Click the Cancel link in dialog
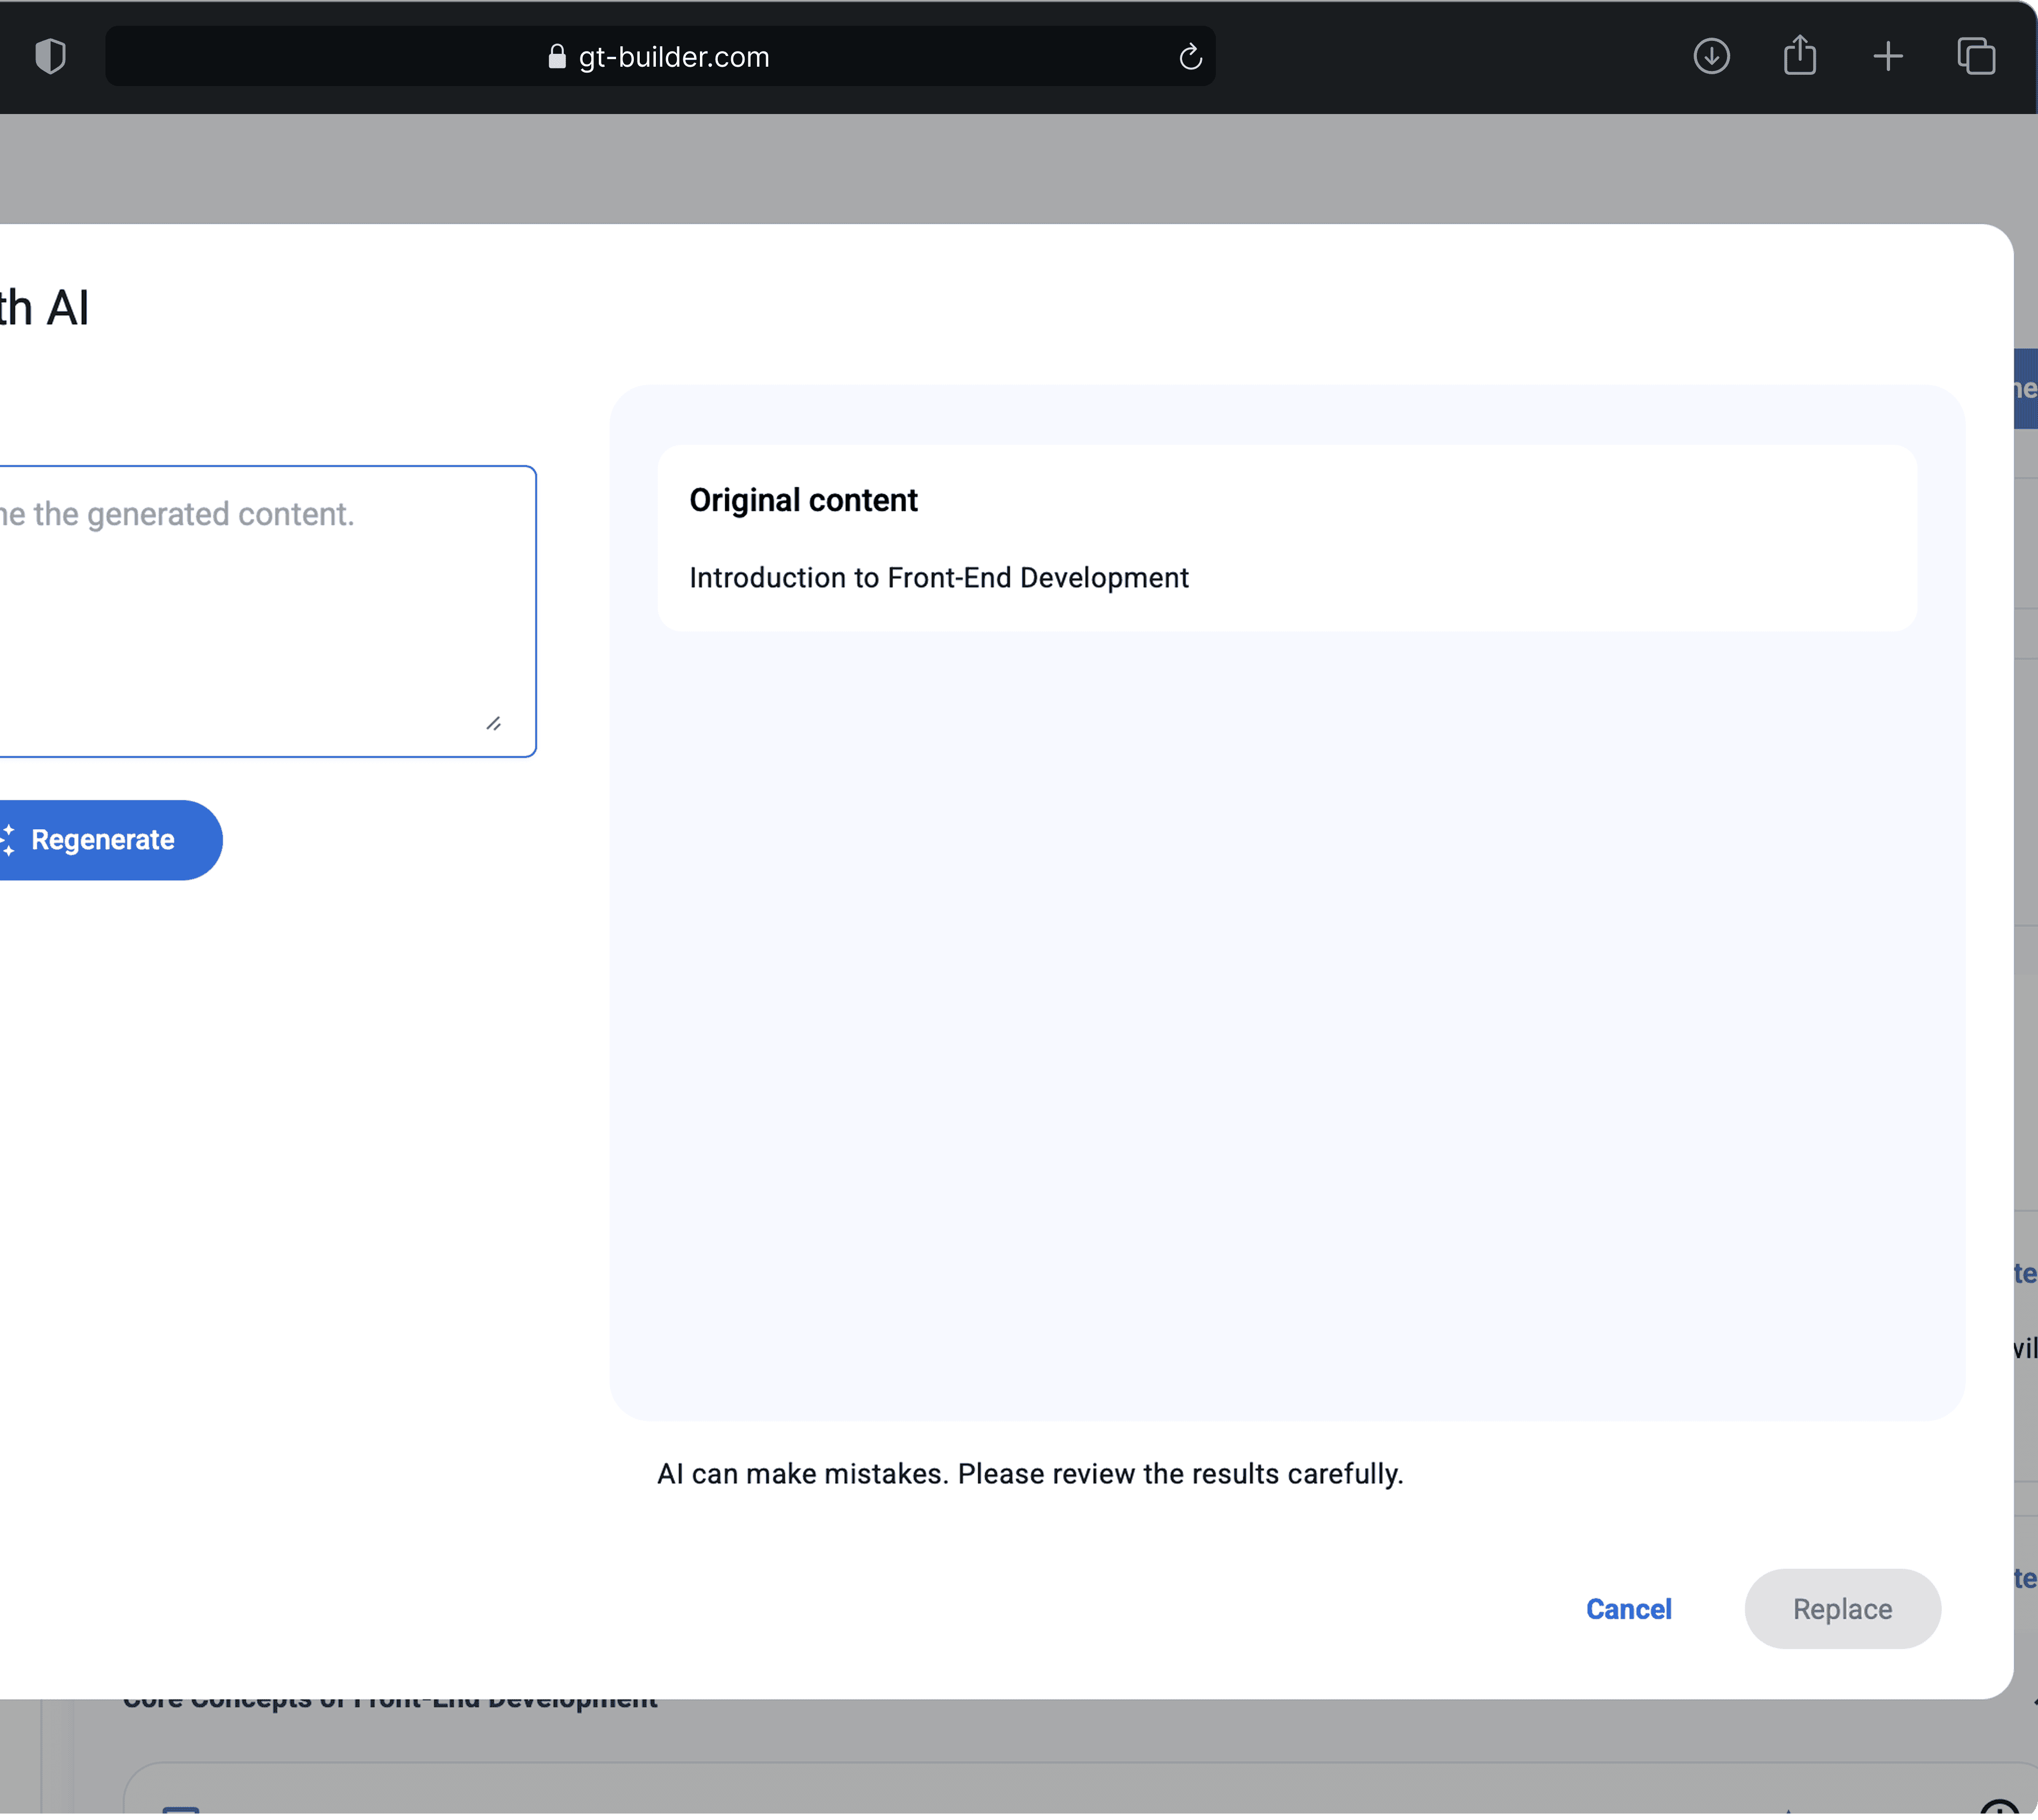2038x1820 pixels. 1628,1609
